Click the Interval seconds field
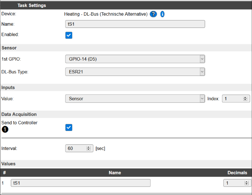The width and height of the screenshot is (252, 195). click(79, 148)
